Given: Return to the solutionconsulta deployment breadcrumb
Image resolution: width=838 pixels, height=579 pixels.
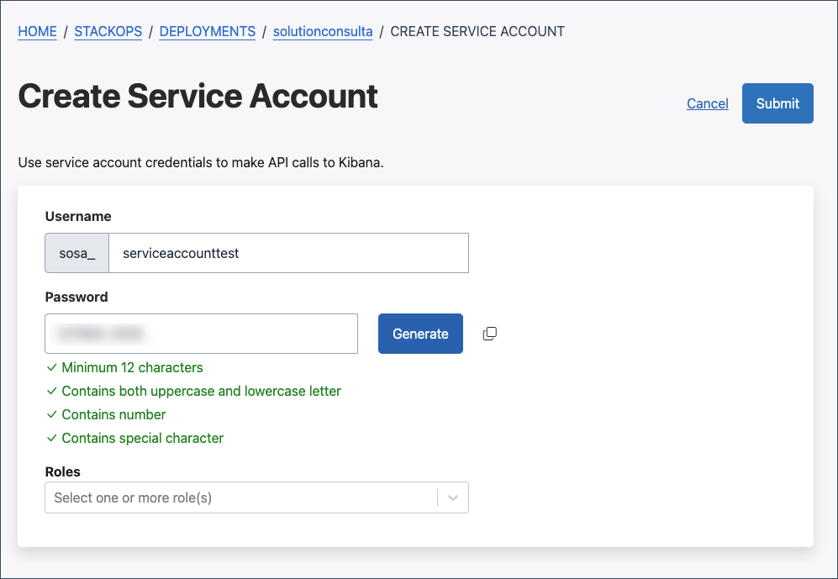Looking at the screenshot, I should tap(323, 32).
